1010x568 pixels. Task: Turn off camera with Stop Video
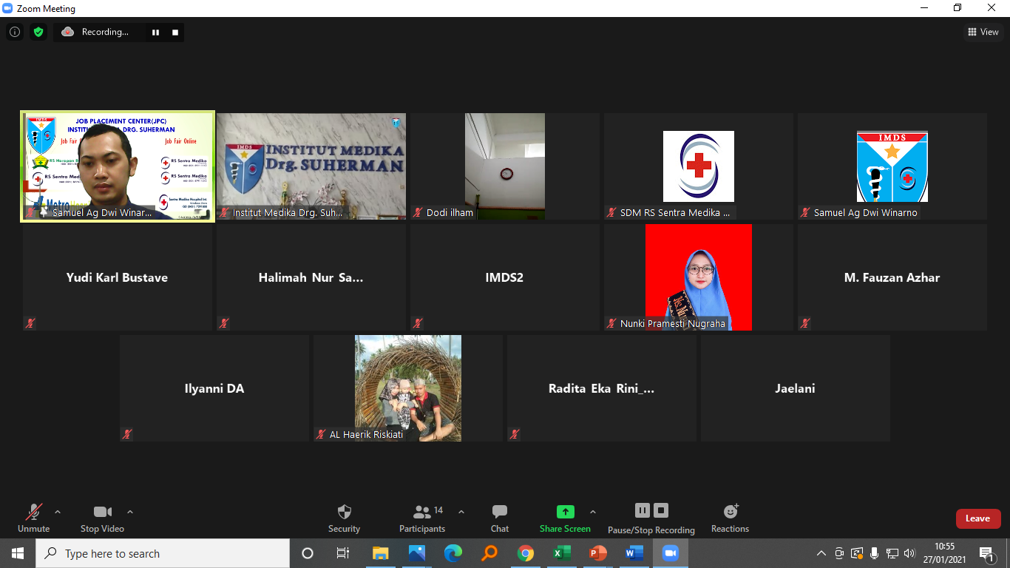coord(102,518)
